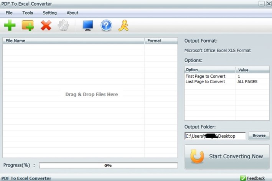Close the PDF To Excel Converter window
This screenshot has width=272, height=181.
[269, 3]
